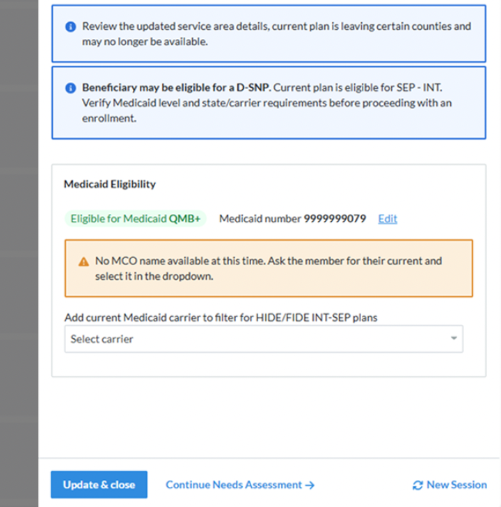This screenshot has width=501, height=507.
Task: Click the No MCO name available warning banner
Action: point(269,268)
